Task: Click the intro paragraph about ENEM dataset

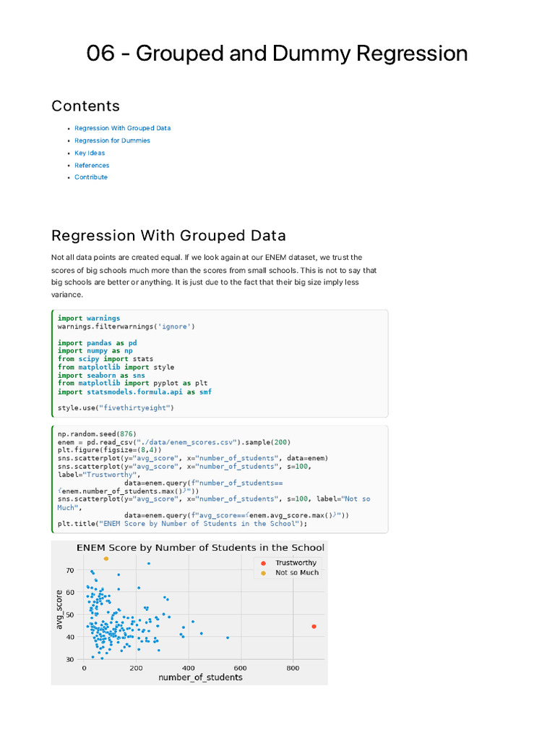Action: tap(214, 276)
